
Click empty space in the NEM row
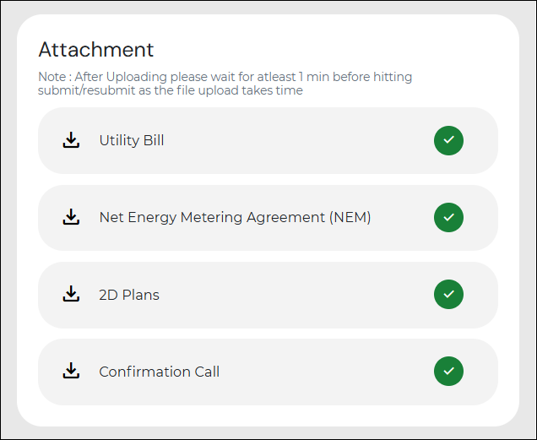click(x=401, y=217)
